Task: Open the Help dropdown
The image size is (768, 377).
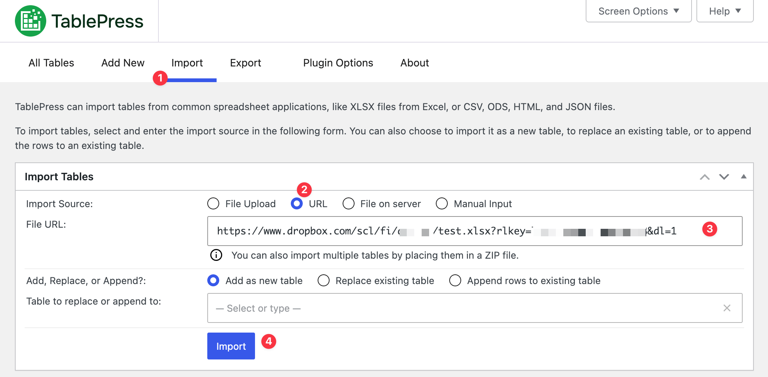Action: (724, 11)
